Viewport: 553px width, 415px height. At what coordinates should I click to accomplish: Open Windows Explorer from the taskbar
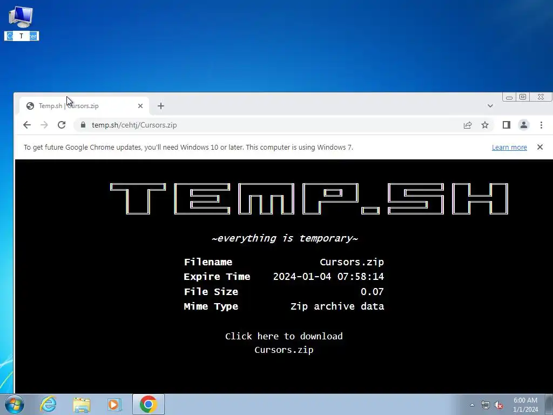(82, 404)
